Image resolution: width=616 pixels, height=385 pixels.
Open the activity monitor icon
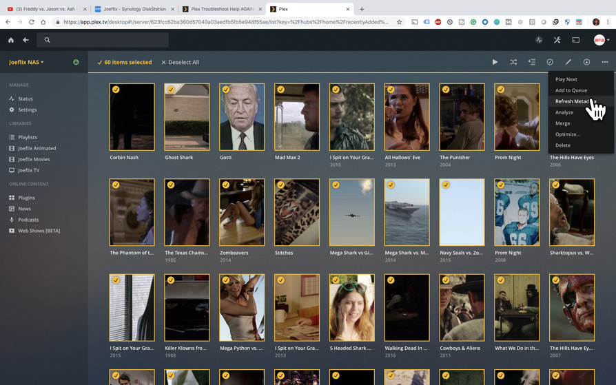click(x=539, y=40)
